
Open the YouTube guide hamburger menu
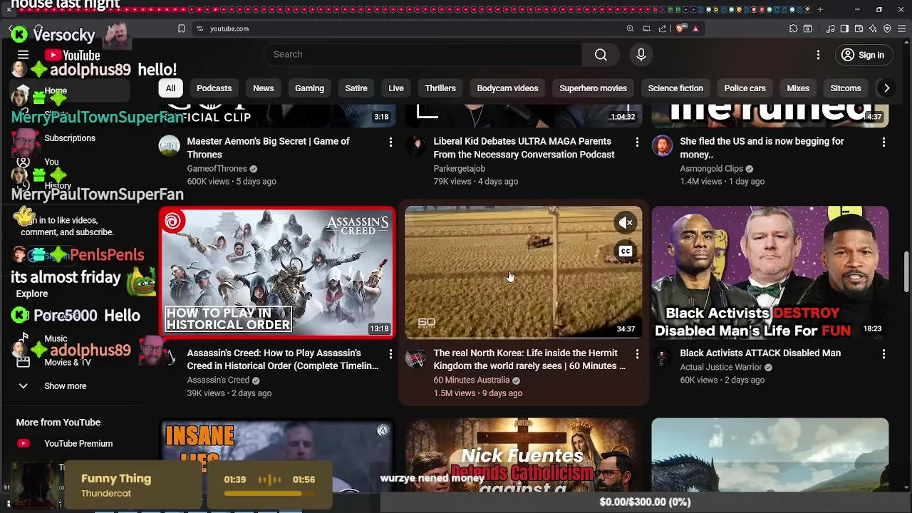click(23, 55)
